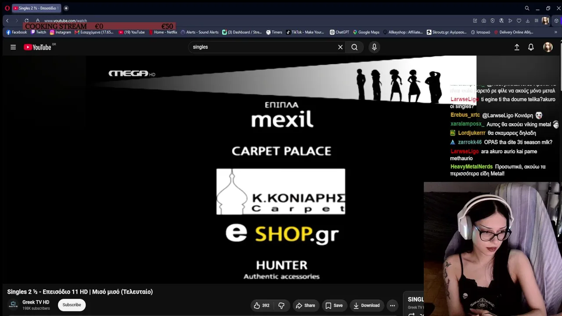Viewport: 562px width, 316px height.
Task: Click the video title 'Singles 2 ½ - Επεισόδιο 11 HD'
Action: pos(80,292)
